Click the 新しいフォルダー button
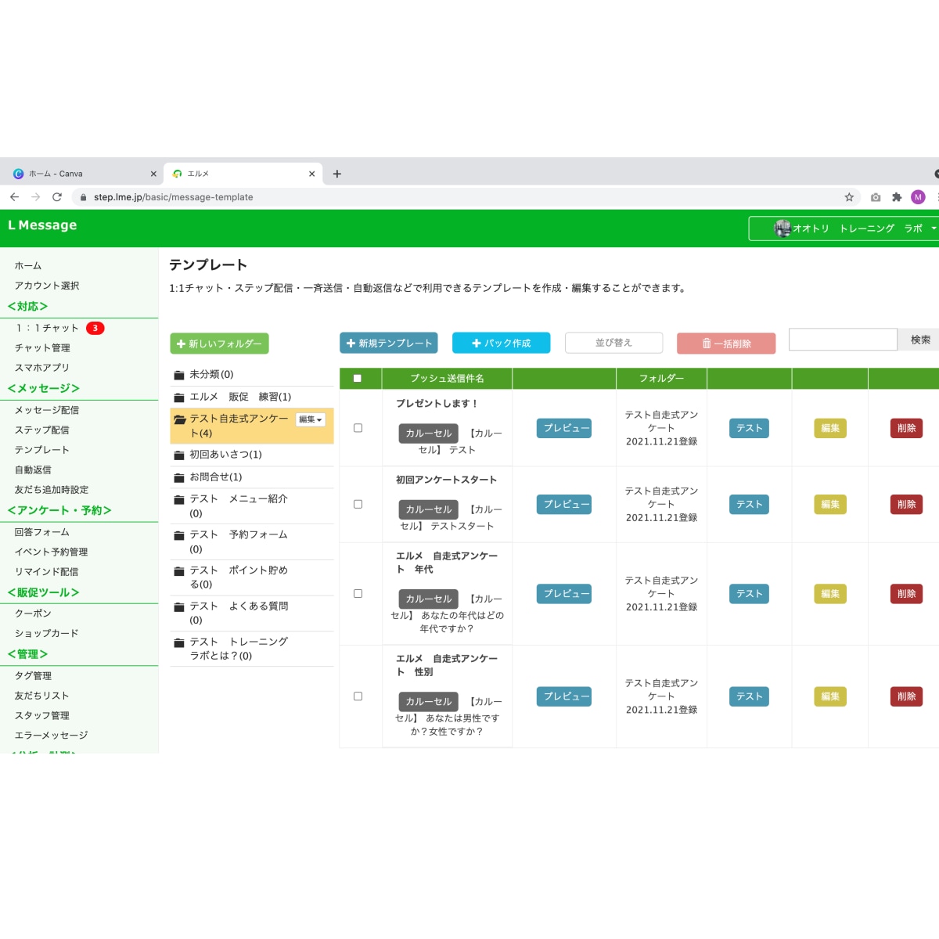Viewport: 939px width, 939px height. click(219, 344)
